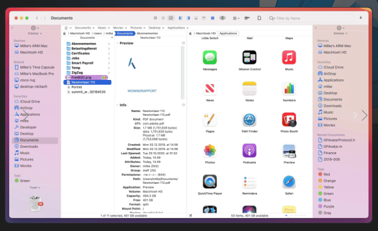Open the Numbers app icon
The image size is (378, 231).
coord(289,89)
